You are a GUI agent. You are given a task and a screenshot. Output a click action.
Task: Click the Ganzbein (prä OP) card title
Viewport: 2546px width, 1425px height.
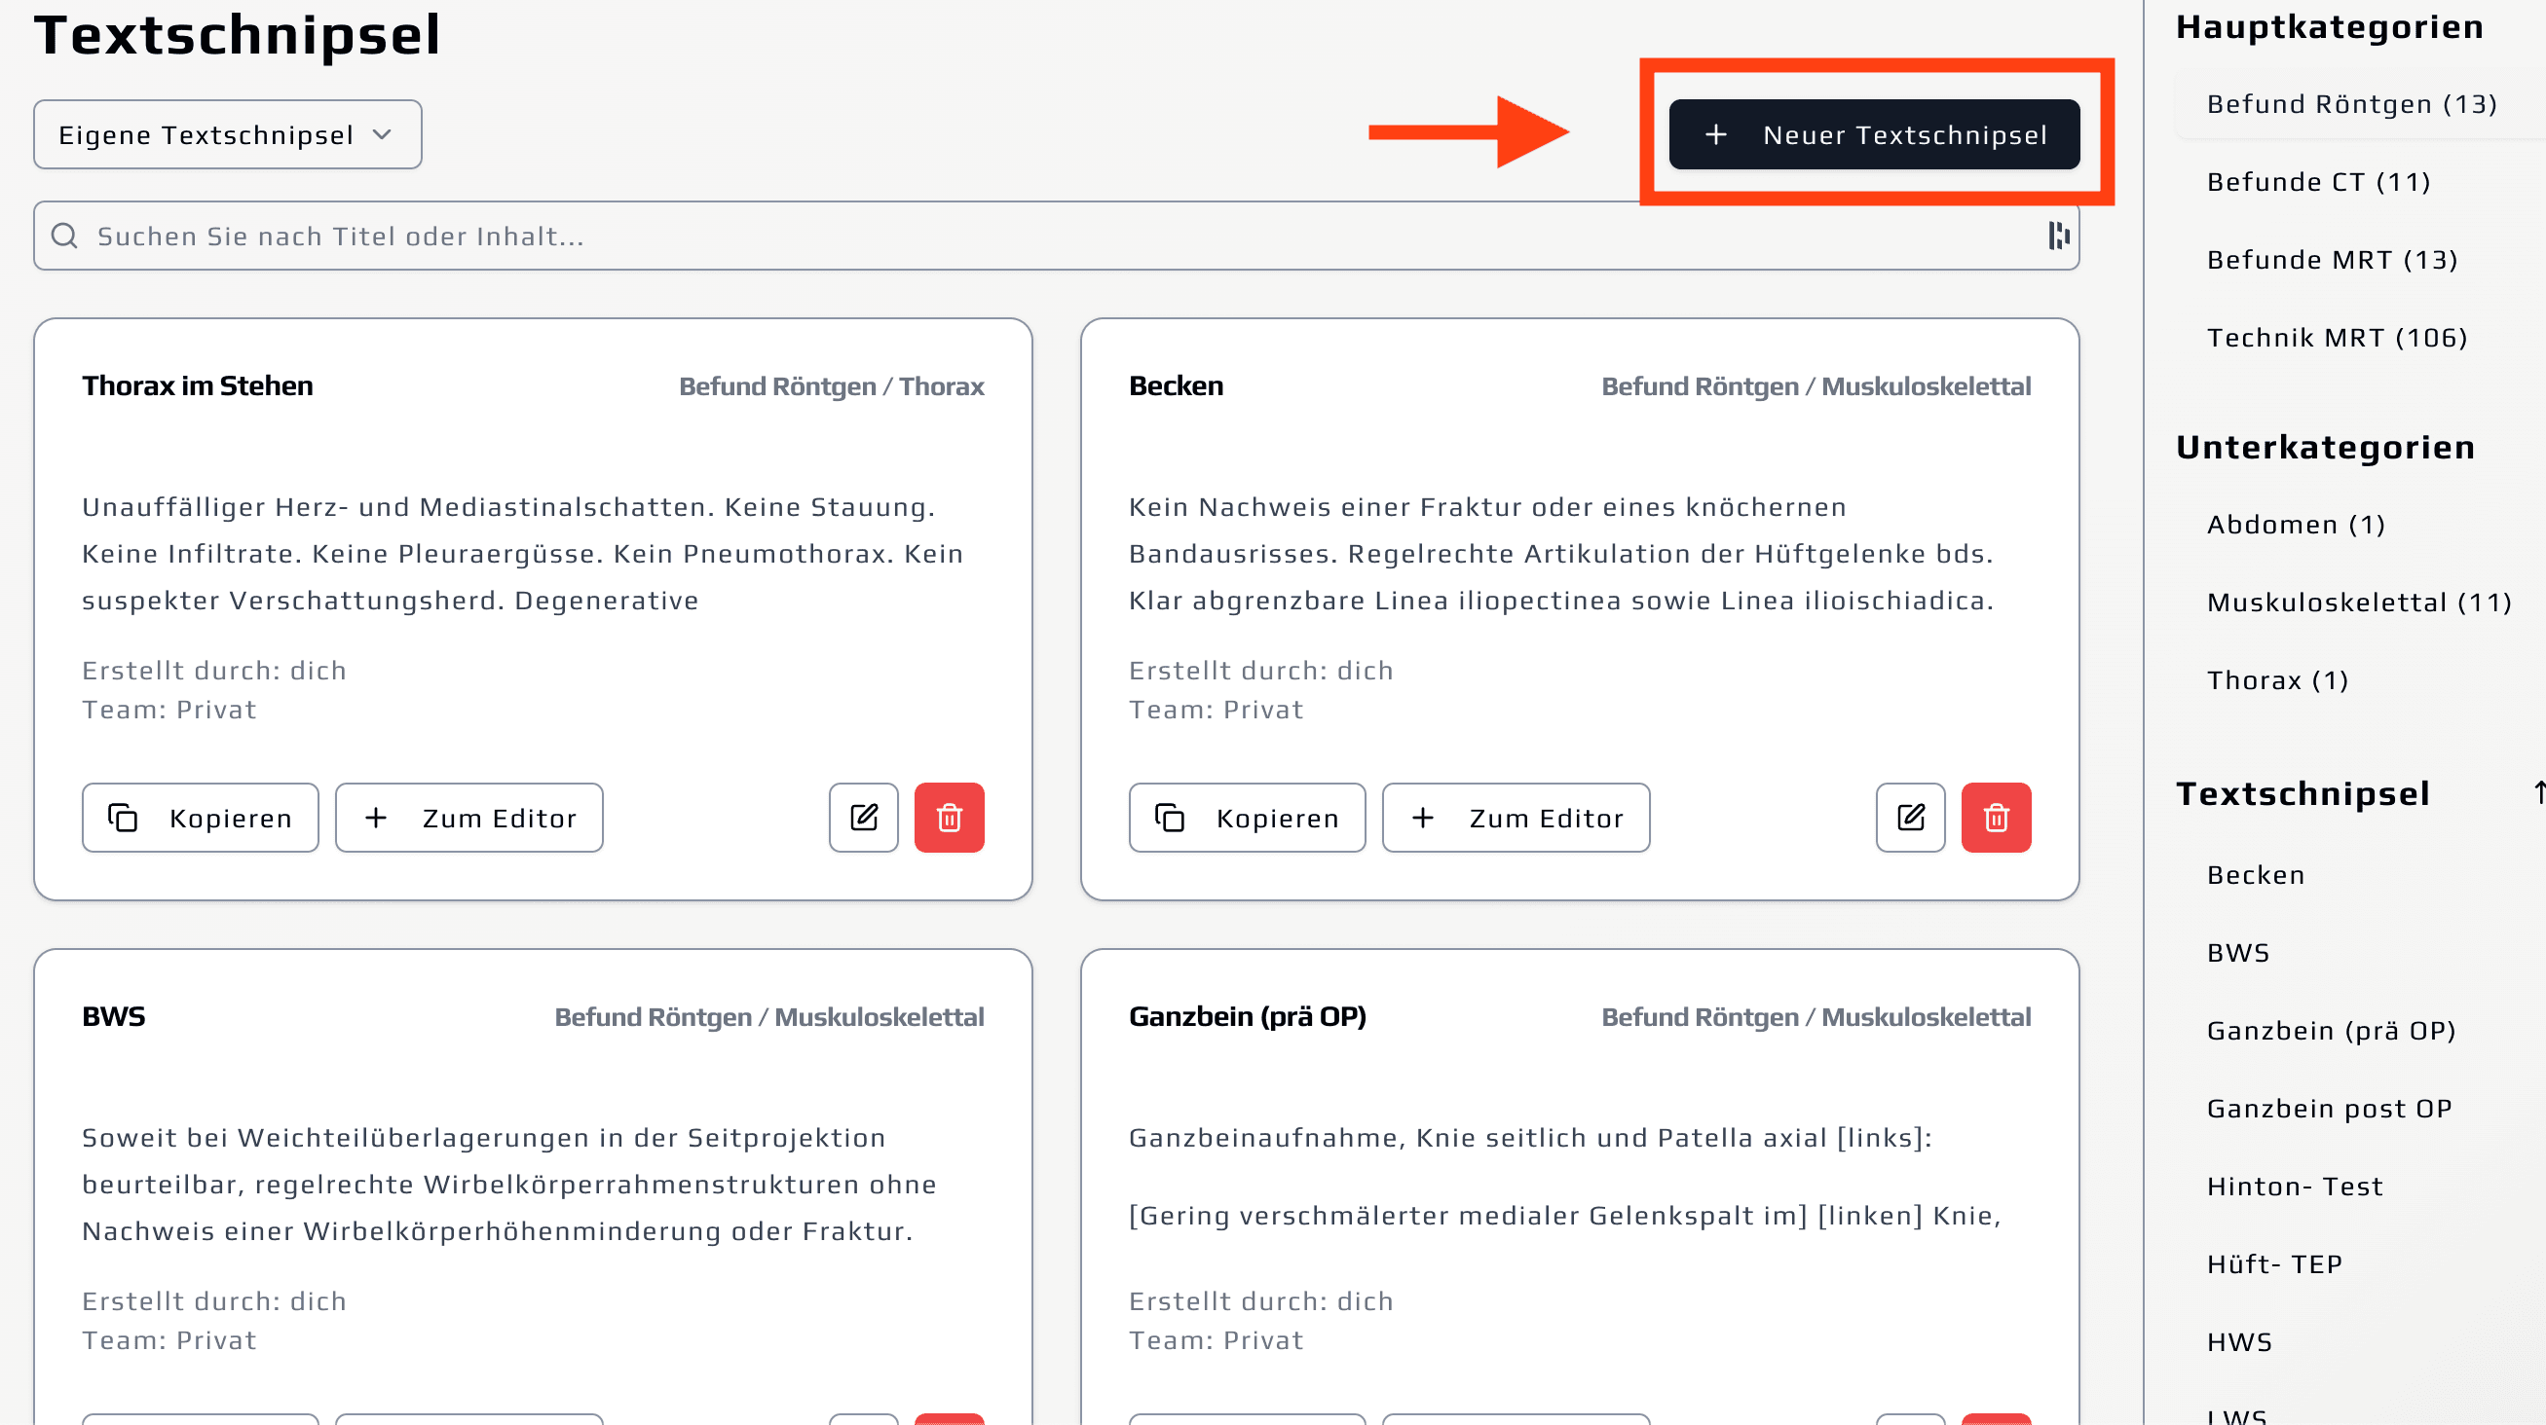pos(1248,1017)
